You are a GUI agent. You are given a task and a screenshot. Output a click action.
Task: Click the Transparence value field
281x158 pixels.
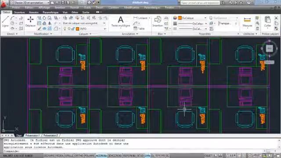pyautogui.click(x=228, y=23)
